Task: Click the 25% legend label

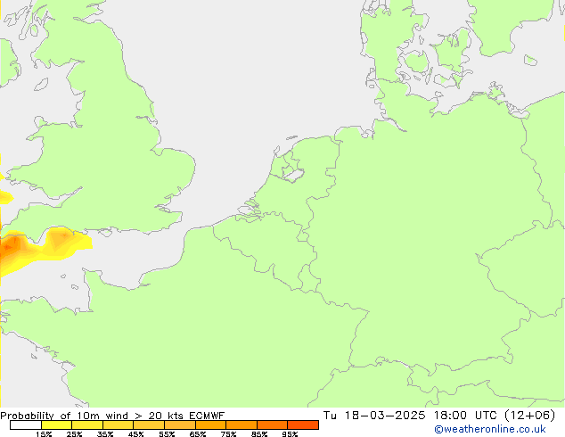Action: pos(74,433)
